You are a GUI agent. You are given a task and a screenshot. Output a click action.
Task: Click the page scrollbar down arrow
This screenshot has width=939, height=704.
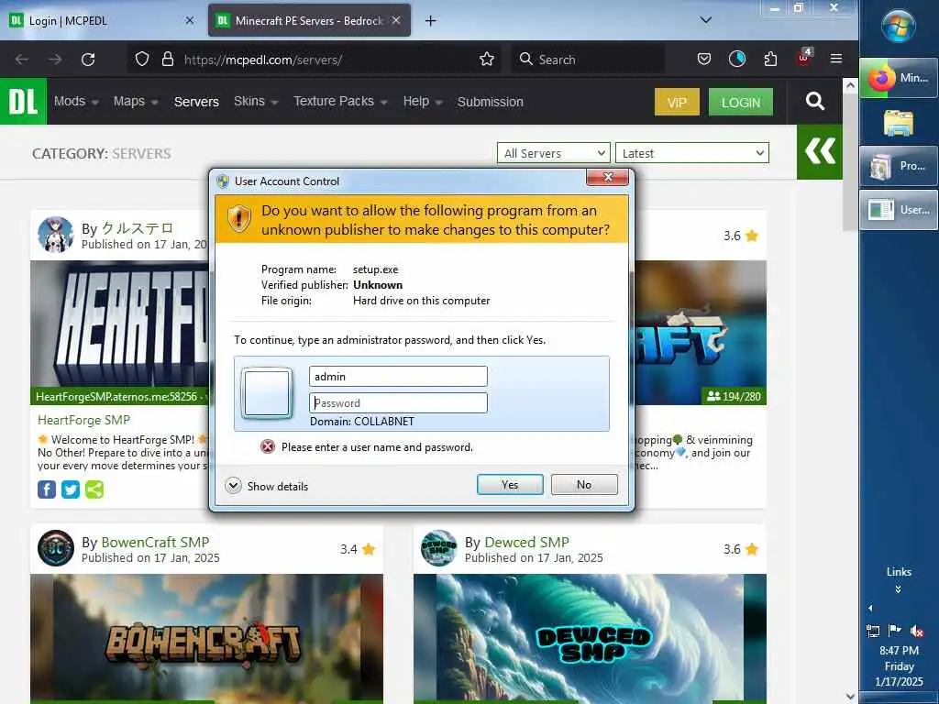(850, 697)
